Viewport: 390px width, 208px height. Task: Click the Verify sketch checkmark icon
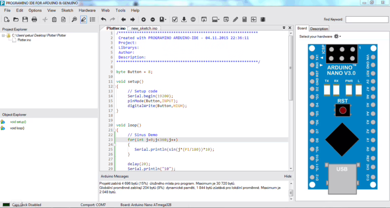(x=175, y=19)
